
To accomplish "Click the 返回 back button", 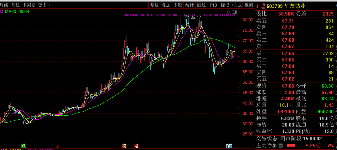I will 249,5.
